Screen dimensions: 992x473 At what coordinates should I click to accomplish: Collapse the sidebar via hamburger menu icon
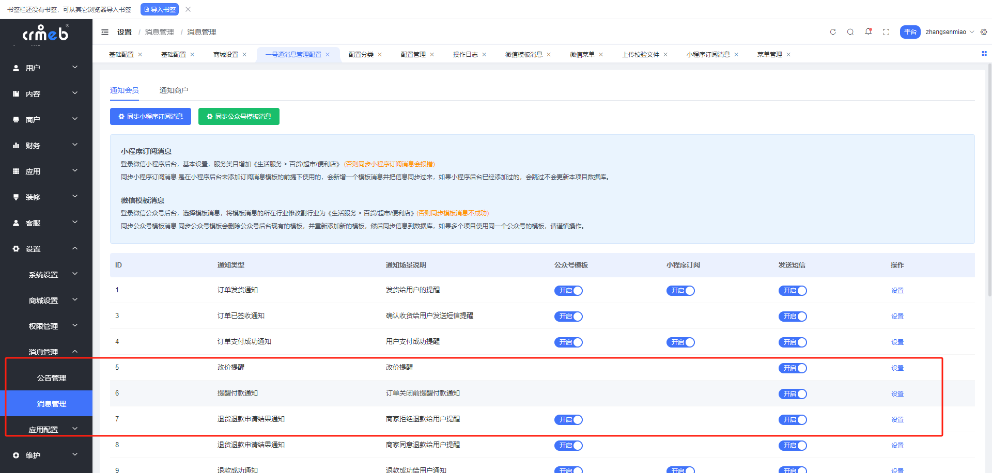point(105,32)
